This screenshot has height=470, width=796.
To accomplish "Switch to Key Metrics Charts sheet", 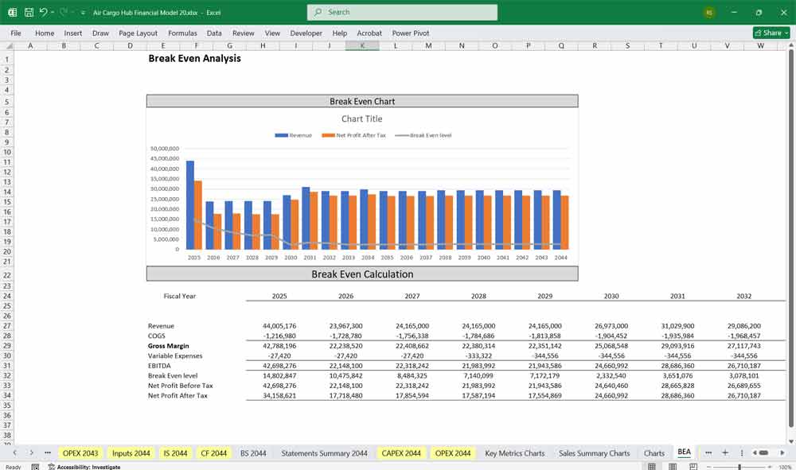I will pyautogui.click(x=514, y=453).
